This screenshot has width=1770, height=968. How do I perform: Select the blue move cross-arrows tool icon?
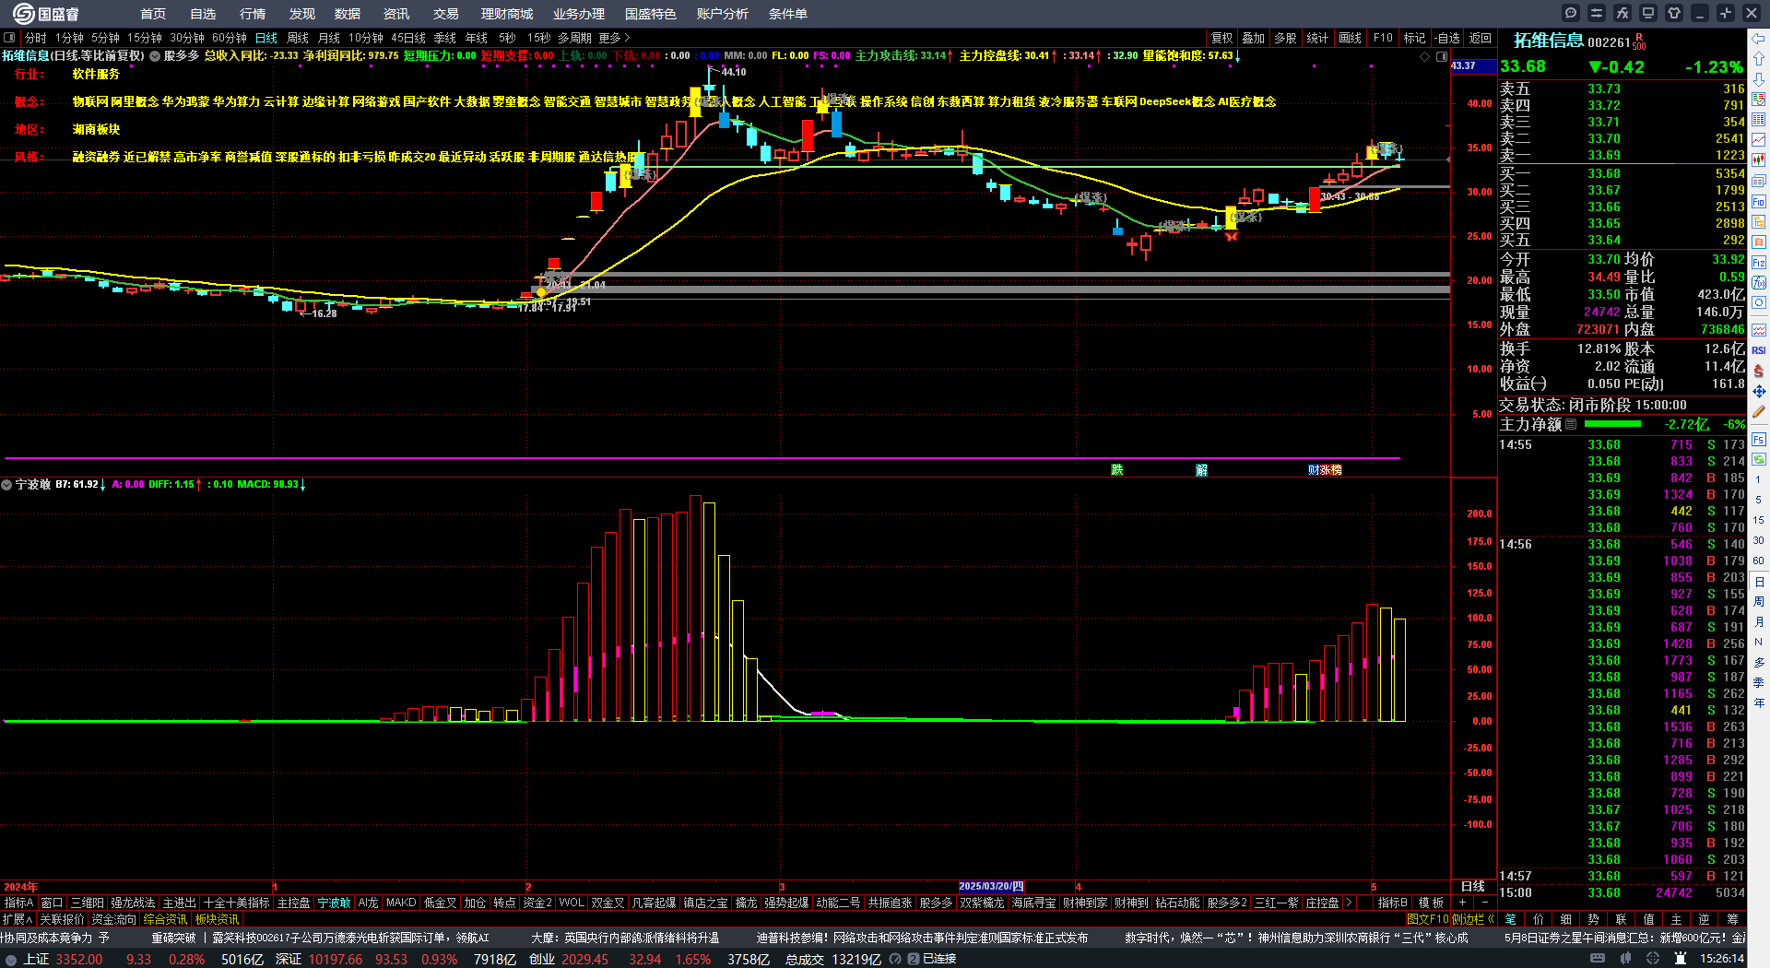1759,391
